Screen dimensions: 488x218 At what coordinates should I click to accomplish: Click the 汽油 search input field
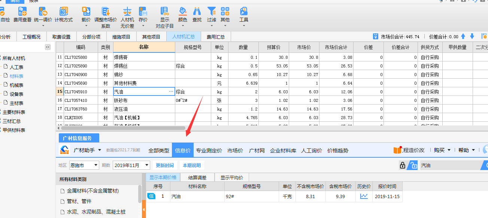449,165
